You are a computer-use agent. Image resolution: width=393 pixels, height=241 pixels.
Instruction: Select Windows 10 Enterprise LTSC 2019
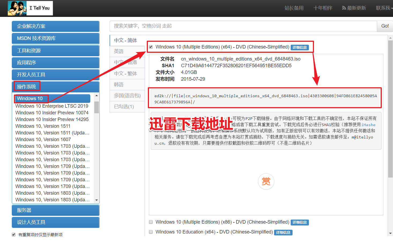[52, 106]
